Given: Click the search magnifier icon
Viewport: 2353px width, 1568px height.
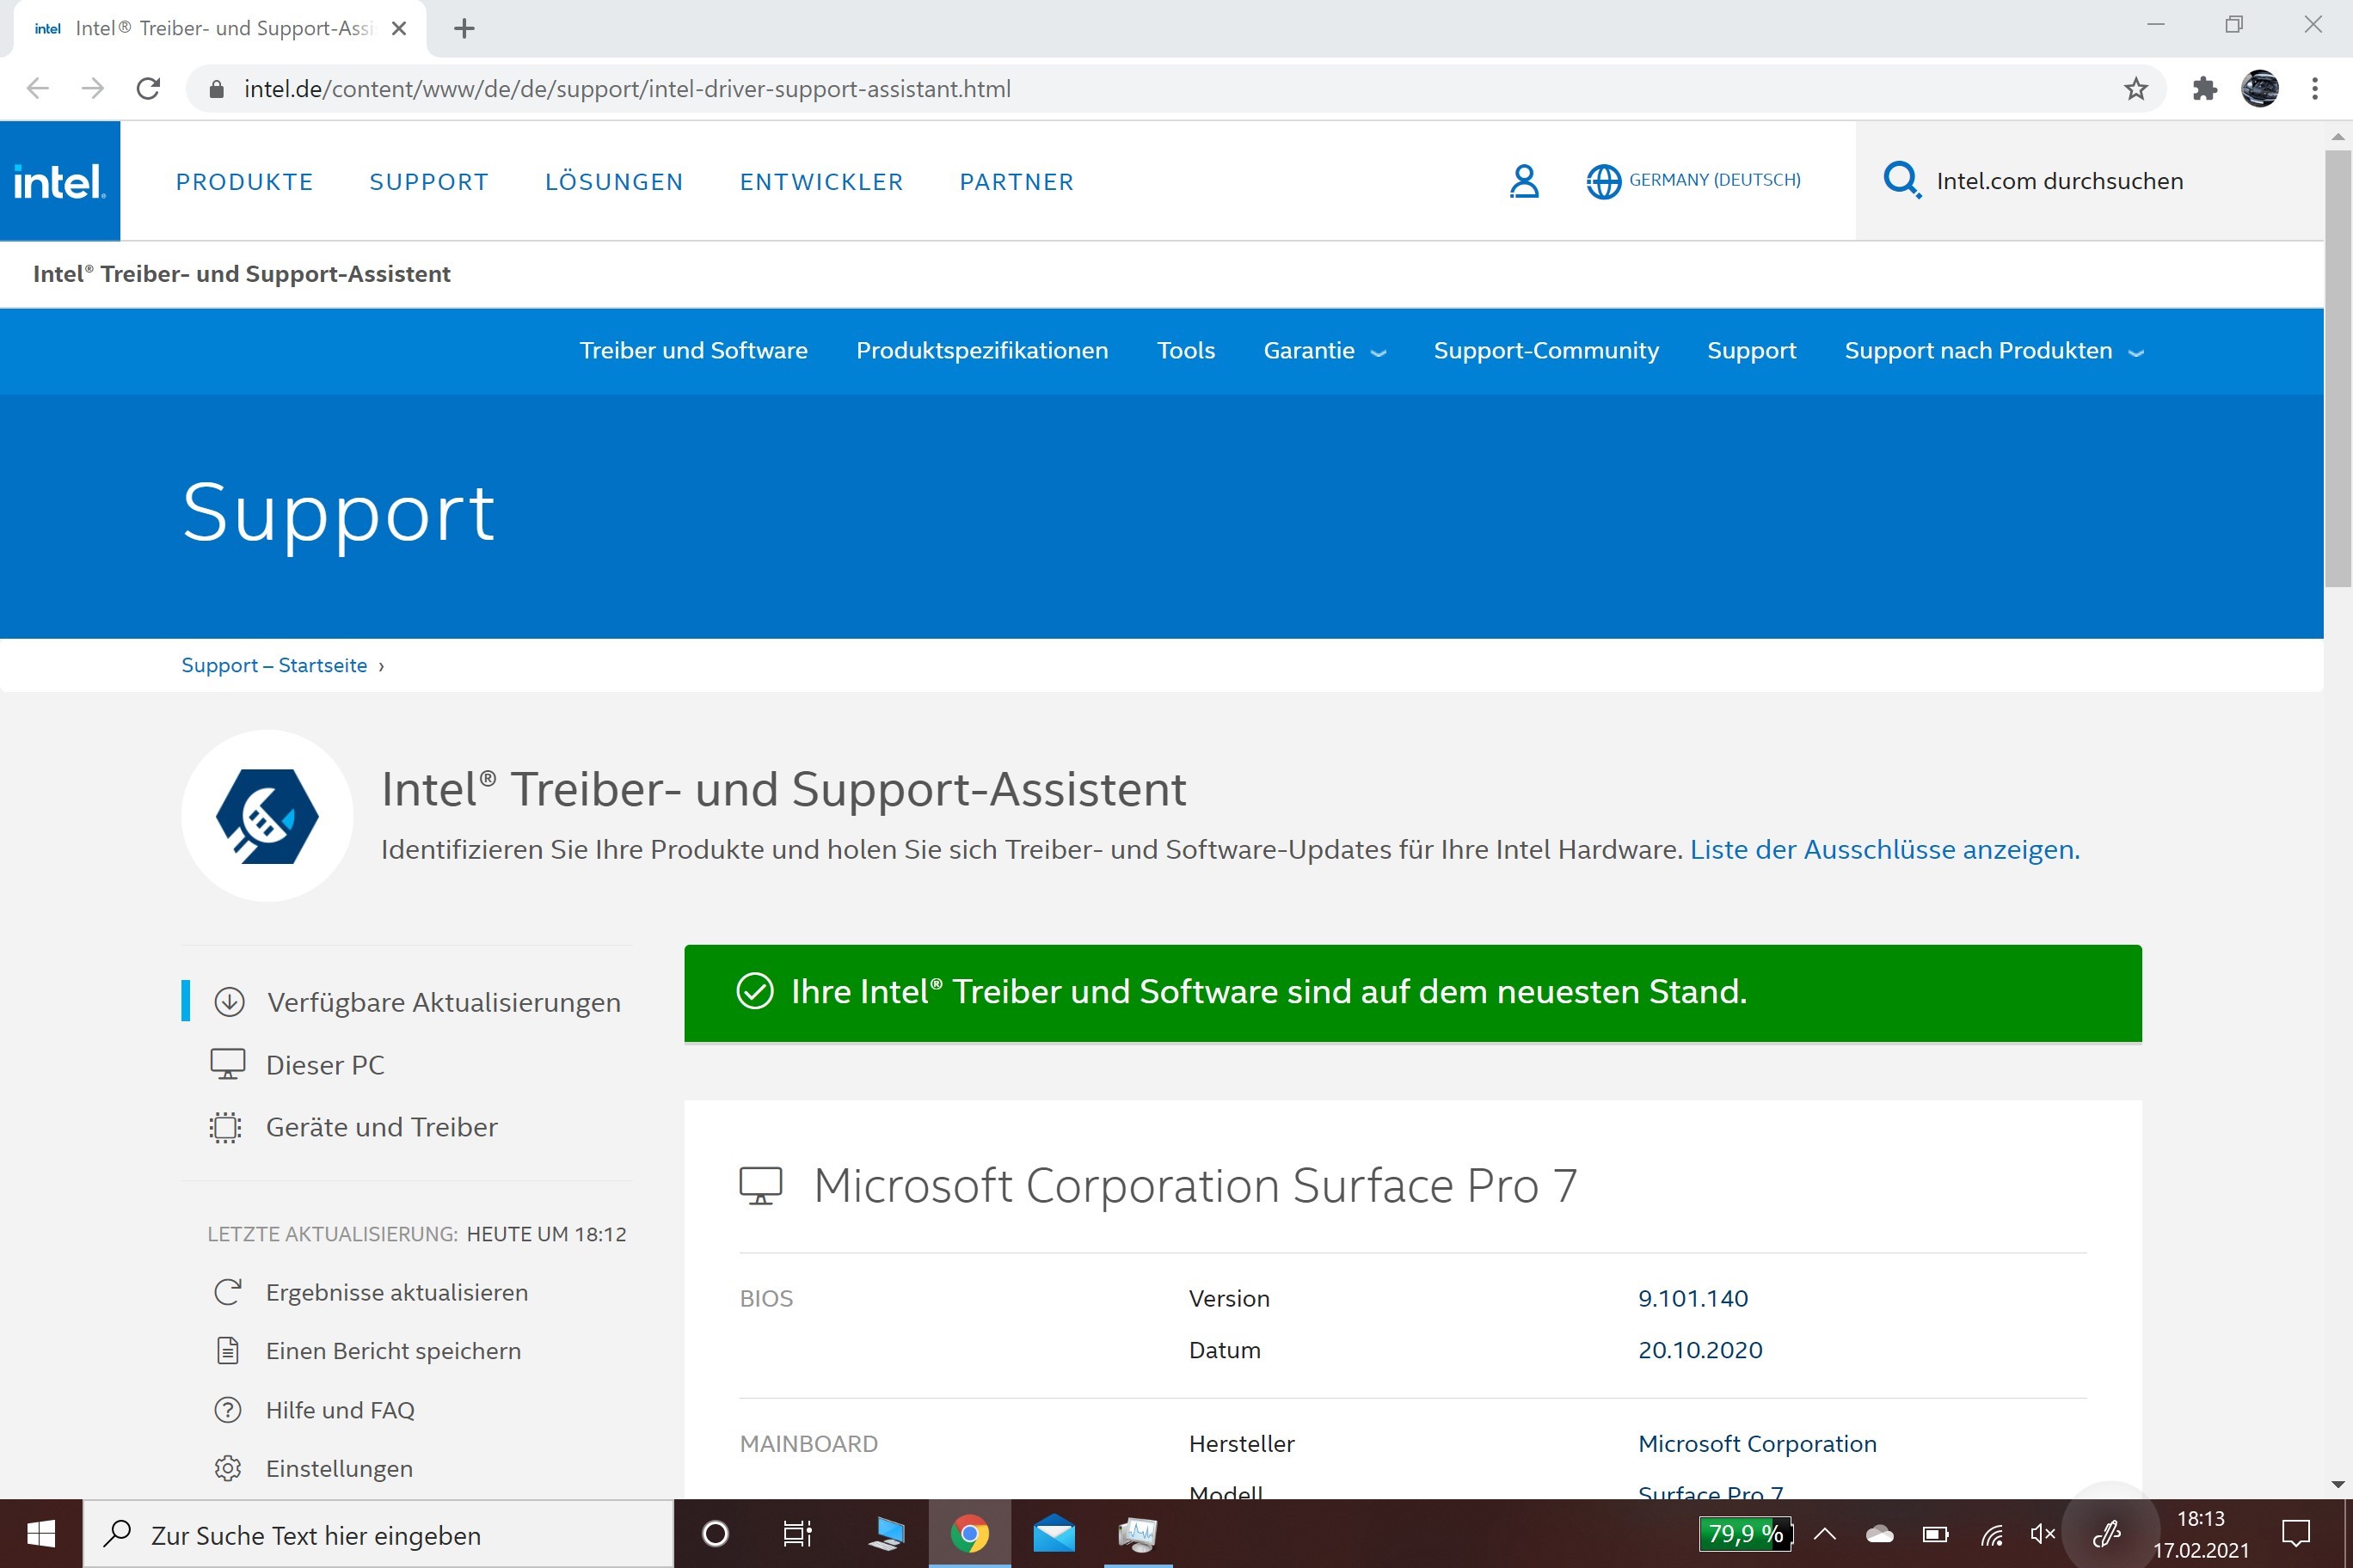Looking at the screenshot, I should pos(1900,180).
